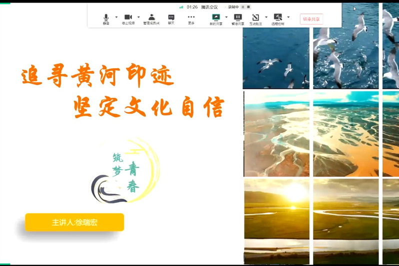Screen dimensions: 399x266
Task: Expand the new share options arrow
Action: [x=226, y=17]
